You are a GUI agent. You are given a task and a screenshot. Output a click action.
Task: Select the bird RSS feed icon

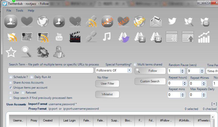coord(12,37)
